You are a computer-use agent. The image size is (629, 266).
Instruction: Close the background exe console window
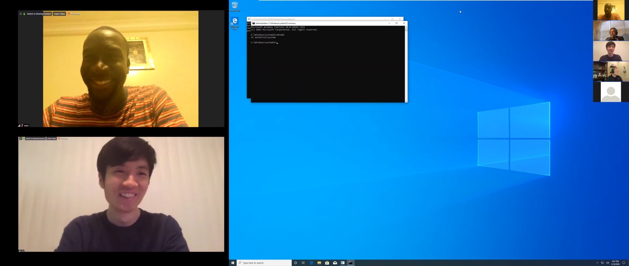point(400,19)
